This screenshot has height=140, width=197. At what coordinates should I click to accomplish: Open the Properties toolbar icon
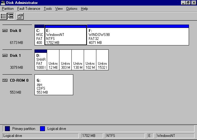coord(20,16)
